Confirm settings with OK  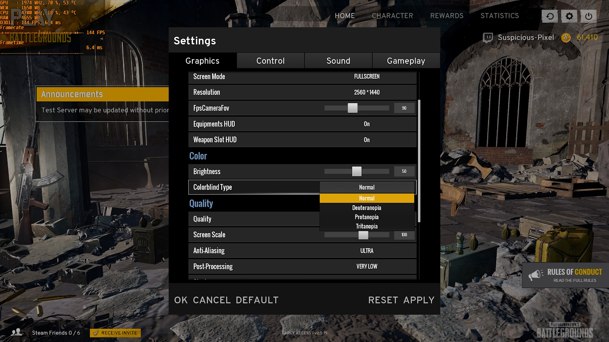(181, 300)
